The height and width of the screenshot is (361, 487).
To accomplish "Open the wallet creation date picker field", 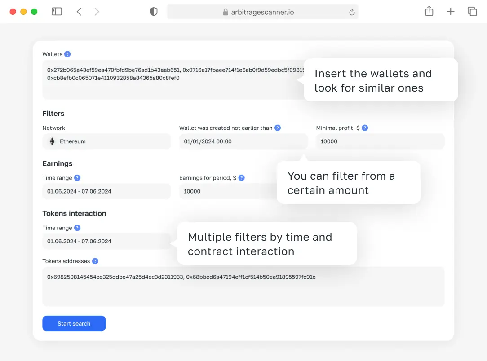I will click(243, 141).
